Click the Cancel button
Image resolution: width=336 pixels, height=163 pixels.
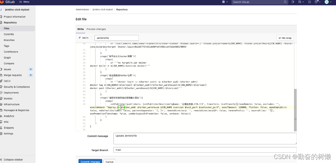pos(109,161)
